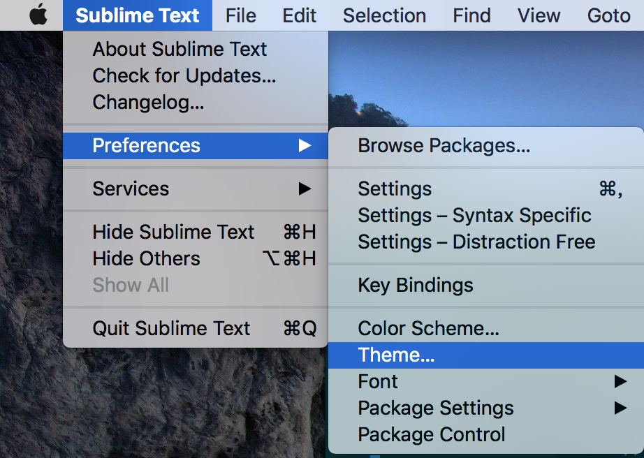The image size is (644, 458).
Task: Select About Sublime Text
Action: click(180, 49)
